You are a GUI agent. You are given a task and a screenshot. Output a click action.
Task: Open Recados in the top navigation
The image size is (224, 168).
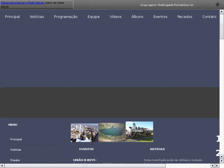tap(185, 17)
